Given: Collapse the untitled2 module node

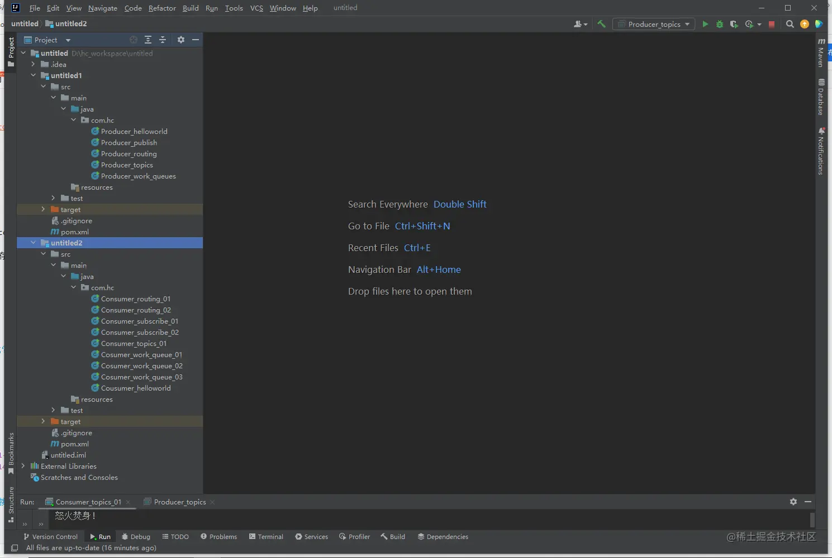Looking at the screenshot, I should coord(34,243).
